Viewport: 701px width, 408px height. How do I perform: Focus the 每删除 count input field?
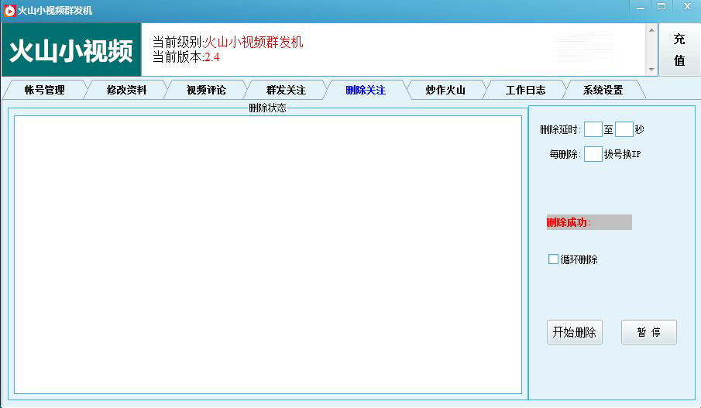593,154
